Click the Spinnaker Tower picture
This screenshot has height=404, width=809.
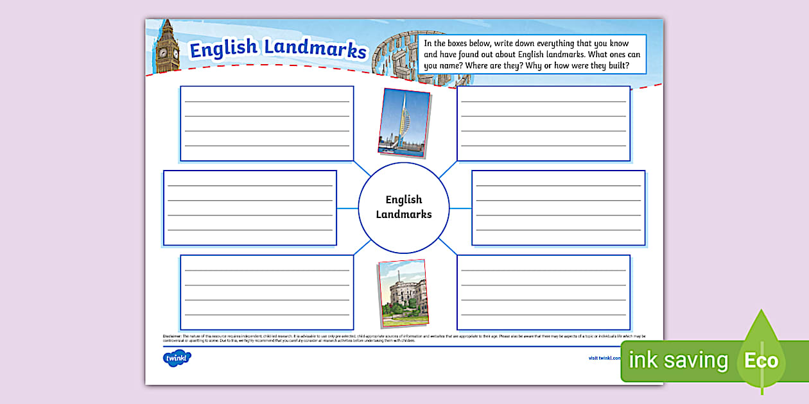405,122
